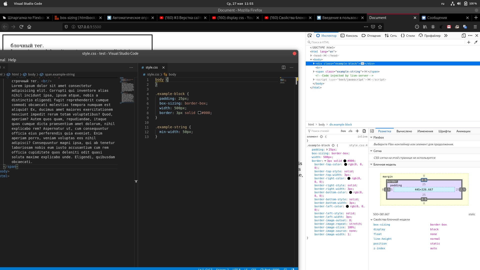Collapse the border shorthand arrow in rules
The height and width of the screenshot is (270, 480).
point(325,161)
